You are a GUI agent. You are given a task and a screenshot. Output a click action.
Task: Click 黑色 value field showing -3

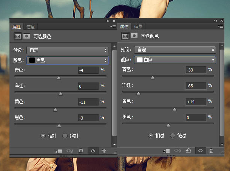(88, 118)
